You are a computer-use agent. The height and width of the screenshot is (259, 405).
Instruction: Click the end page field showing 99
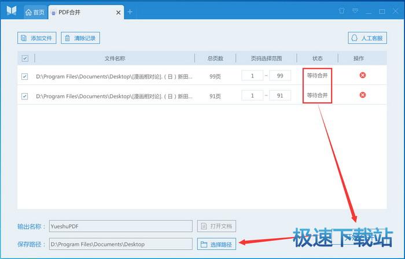(x=280, y=76)
